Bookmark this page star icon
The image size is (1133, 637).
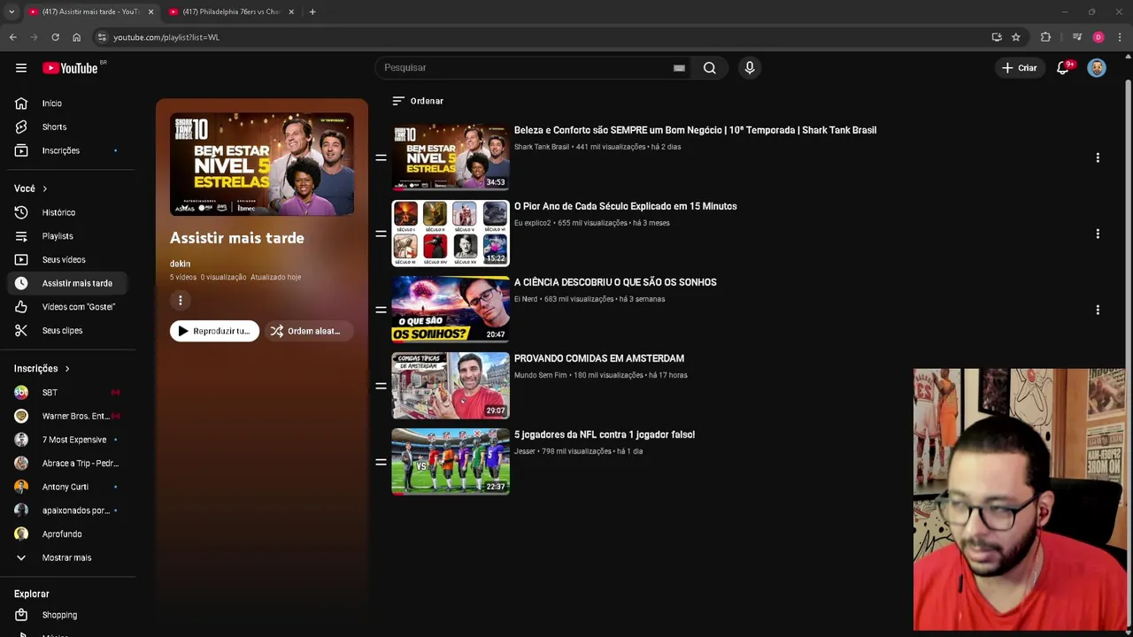[1016, 37]
